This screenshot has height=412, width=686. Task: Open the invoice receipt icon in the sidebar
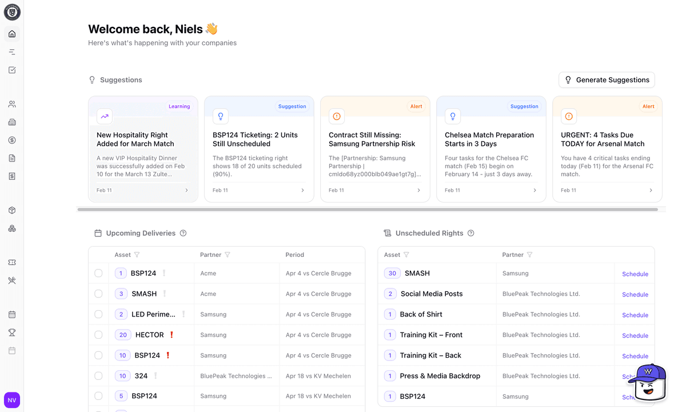[x=12, y=176]
